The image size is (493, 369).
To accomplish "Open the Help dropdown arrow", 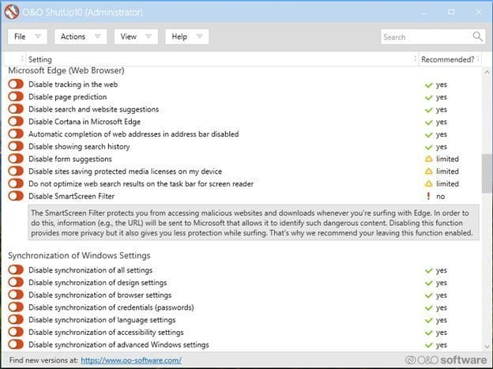I will point(199,36).
